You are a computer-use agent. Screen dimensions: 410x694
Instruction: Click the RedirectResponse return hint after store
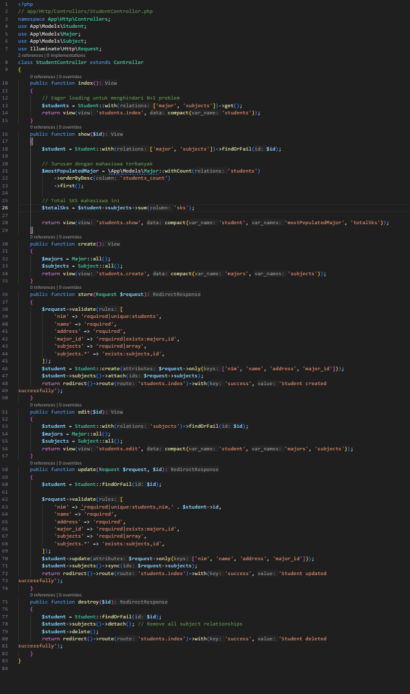pyautogui.click(x=176, y=294)
